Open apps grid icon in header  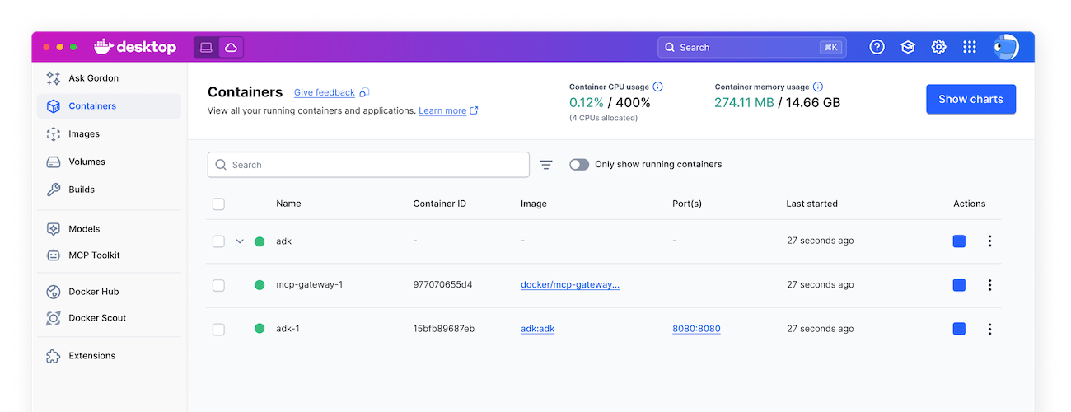coord(970,47)
